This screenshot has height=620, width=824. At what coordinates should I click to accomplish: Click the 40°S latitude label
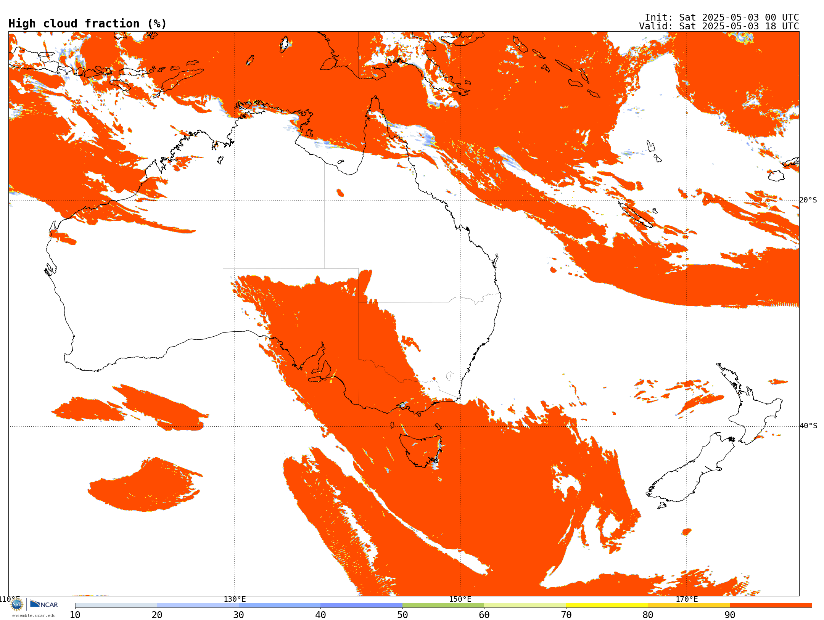(808, 426)
